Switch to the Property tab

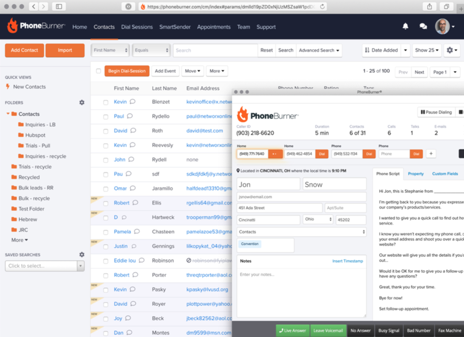(415, 174)
